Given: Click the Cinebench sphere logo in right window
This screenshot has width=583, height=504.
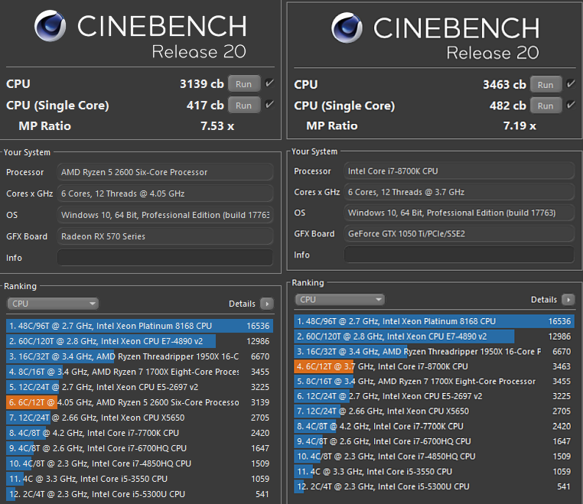Looking at the screenshot, I should 347,28.
